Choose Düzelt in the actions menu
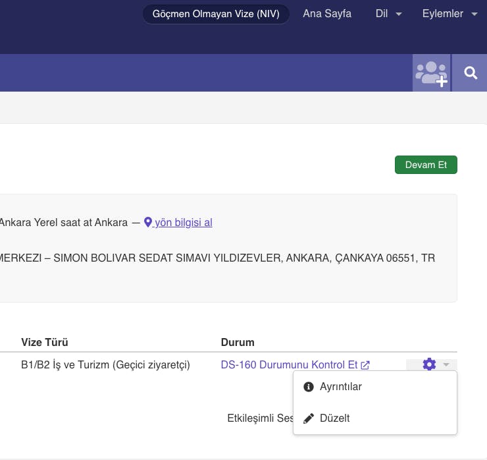Viewport: 487px width, 460px height. point(334,418)
